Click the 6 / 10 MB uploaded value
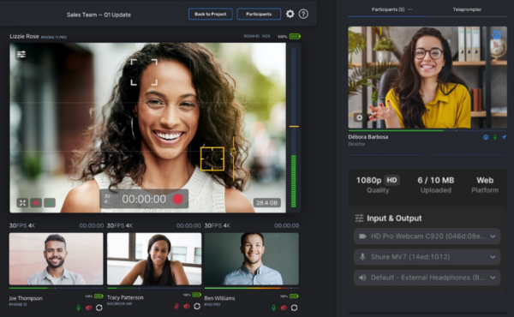Image resolution: width=514 pixels, height=317 pixels. click(x=436, y=180)
